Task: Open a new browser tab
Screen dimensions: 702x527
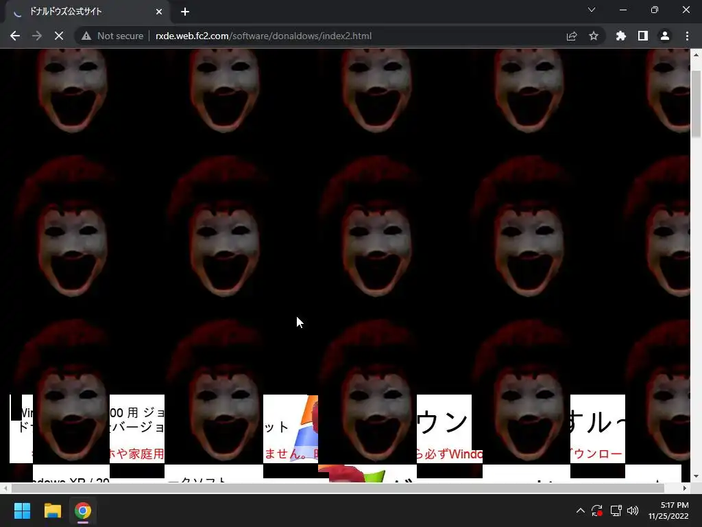Action: click(x=185, y=12)
